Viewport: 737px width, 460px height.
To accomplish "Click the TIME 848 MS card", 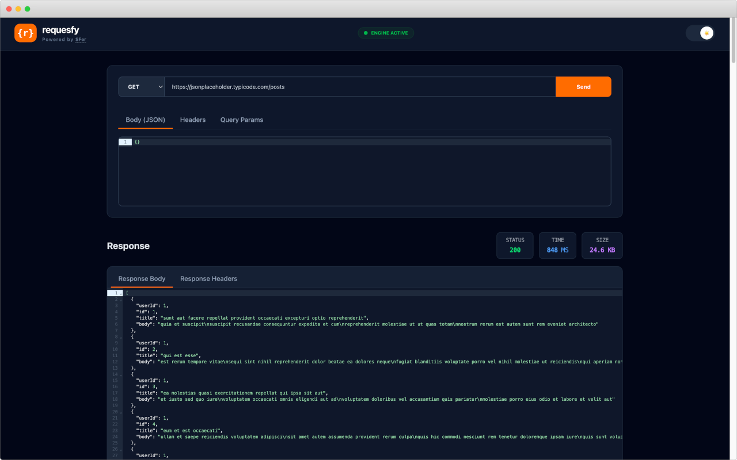I will tap(557, 246).
